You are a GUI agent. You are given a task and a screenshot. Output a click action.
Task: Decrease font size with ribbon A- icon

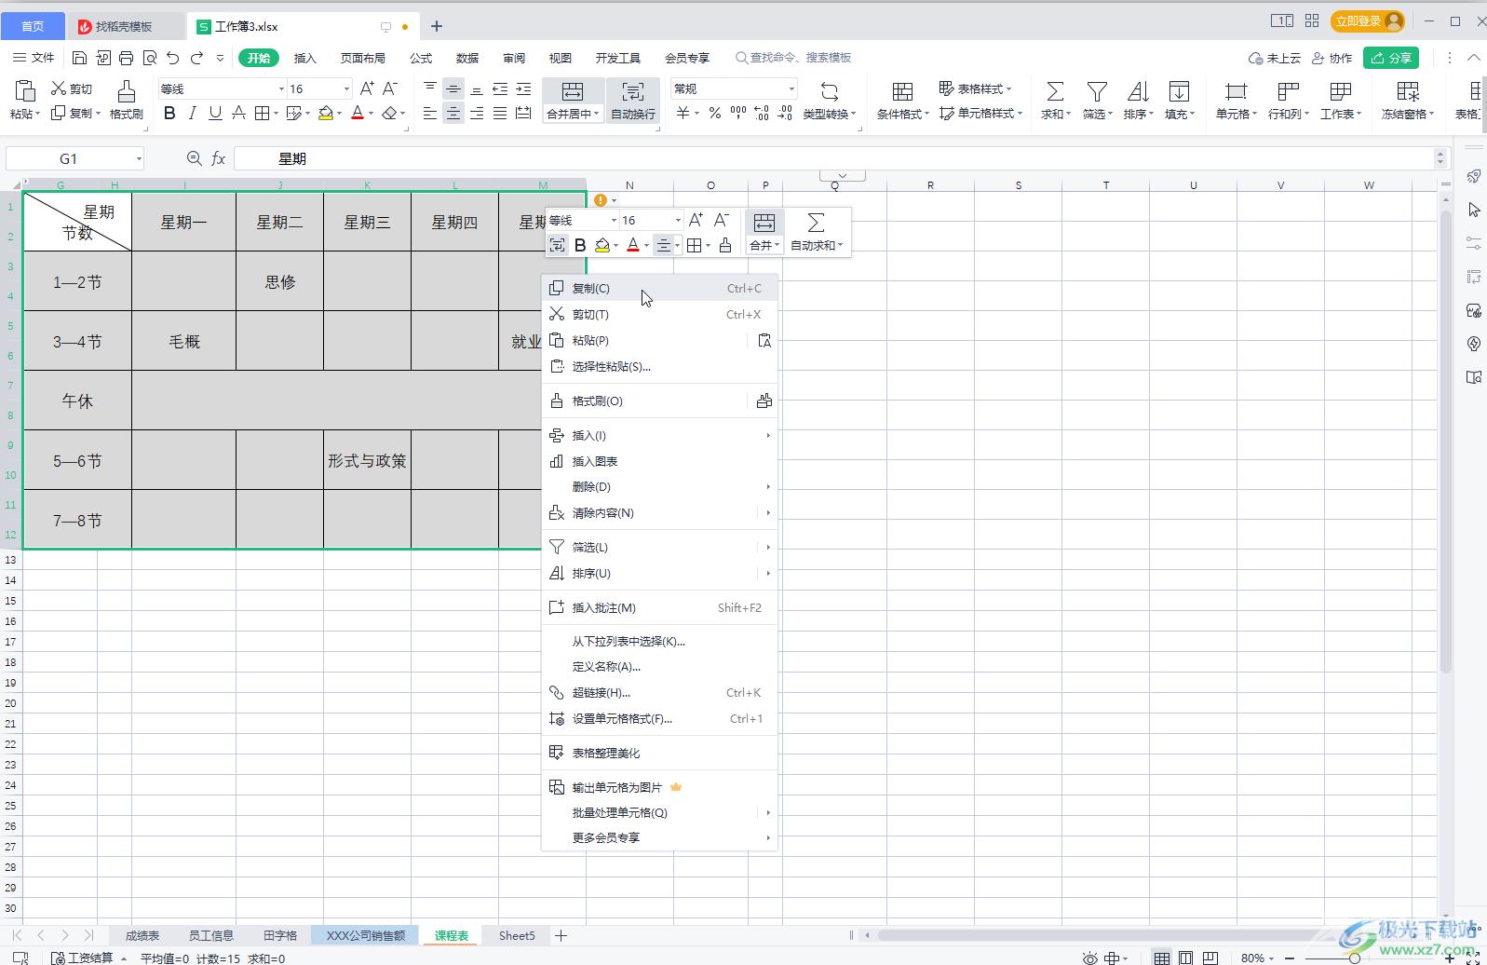tap(390, 88)
